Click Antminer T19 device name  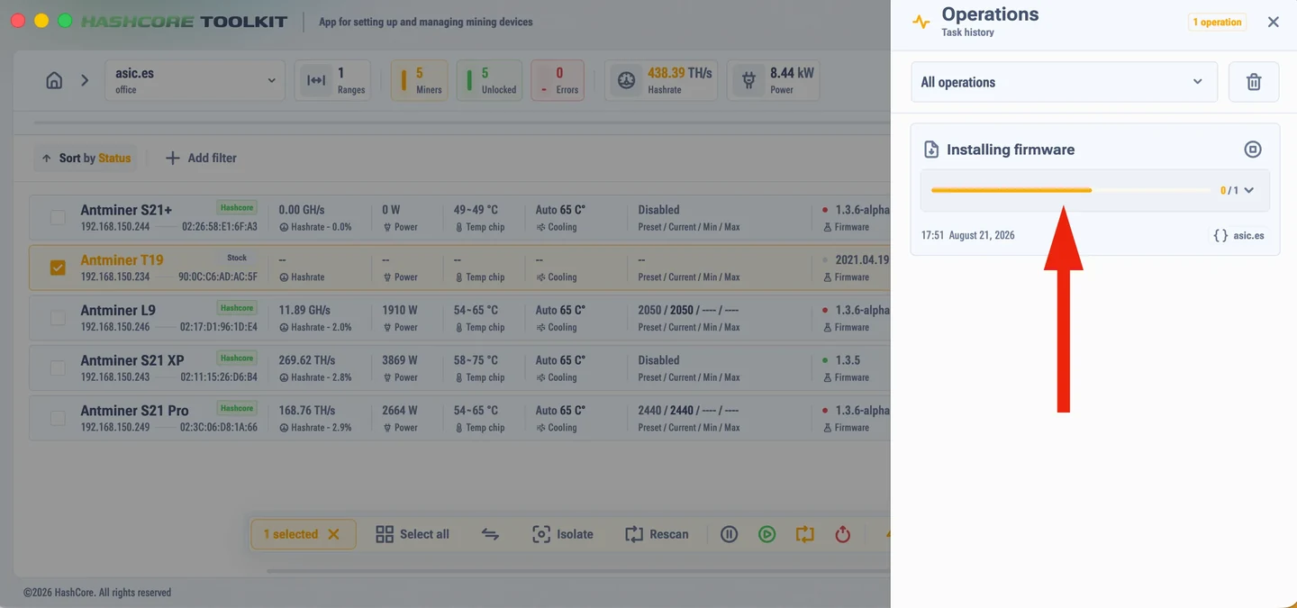[x=122, y=260]
